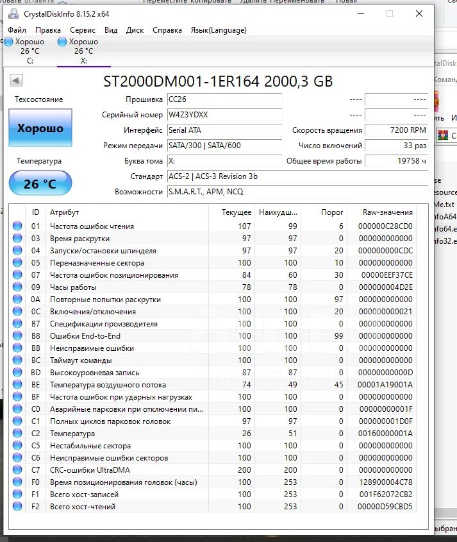Image resolution: width=457 pixels, height=542 pixels.
Task: Click status circle for Часы работы row
Action: pos(17,287)
